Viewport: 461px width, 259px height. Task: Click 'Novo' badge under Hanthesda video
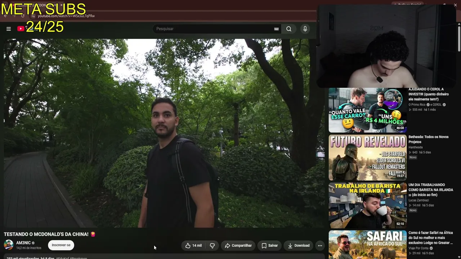coord(413,157)
